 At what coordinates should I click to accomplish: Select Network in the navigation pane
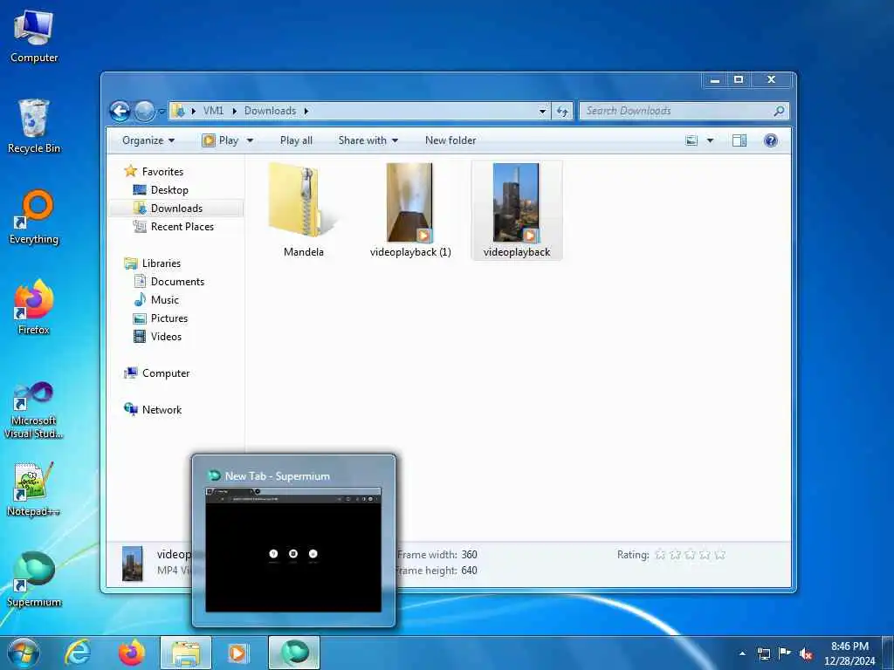pos(162,410)
